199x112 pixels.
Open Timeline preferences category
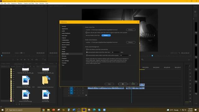click(x=64, y=63)
